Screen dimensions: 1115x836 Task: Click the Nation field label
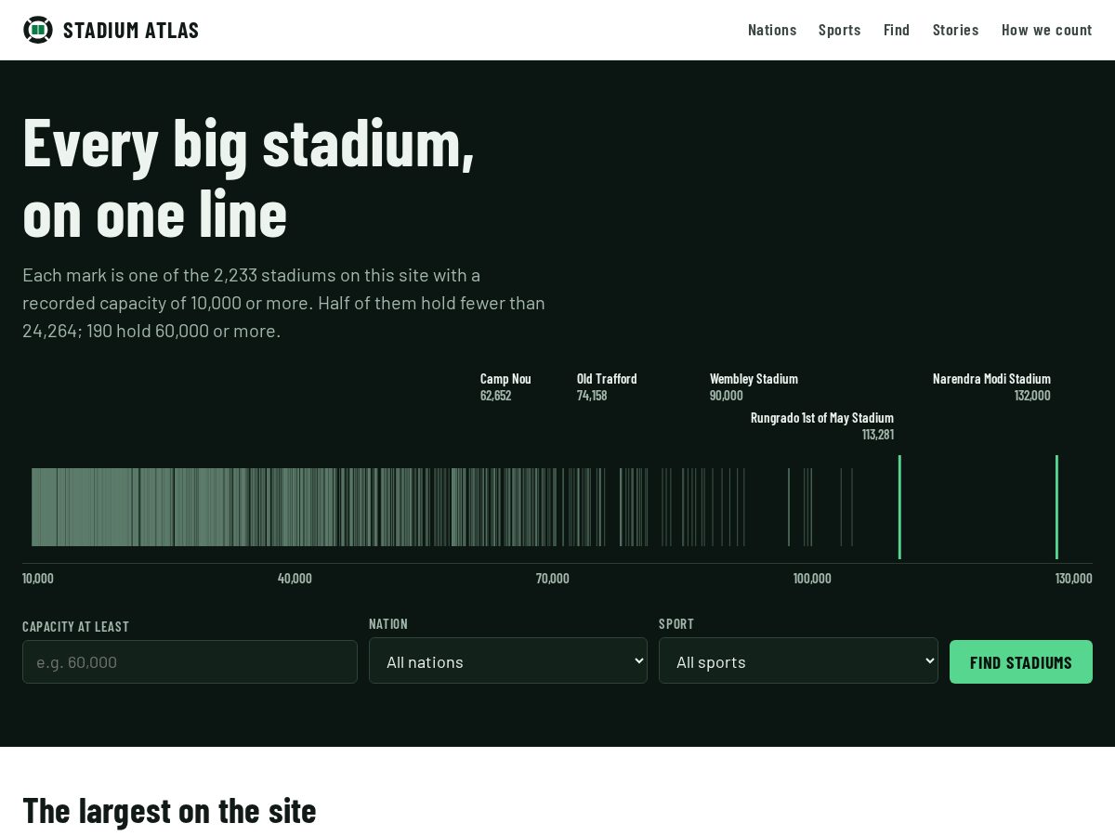pos(388,623)
